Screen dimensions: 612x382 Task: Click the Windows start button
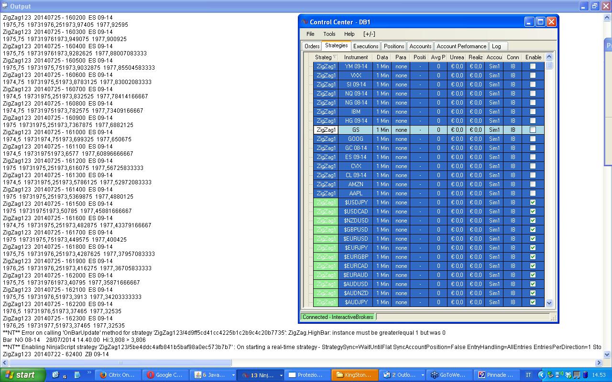point(23,375)
